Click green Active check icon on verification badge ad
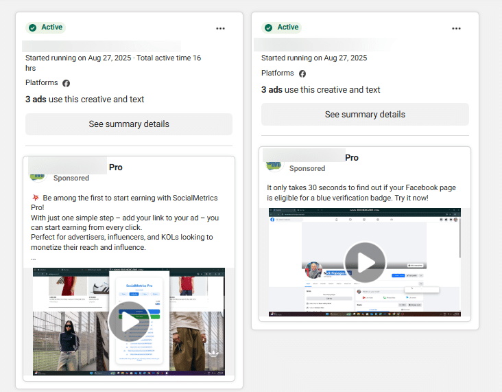Image resolution: width=502 pixels, height=392 pixels. click(x=268, y=27)
